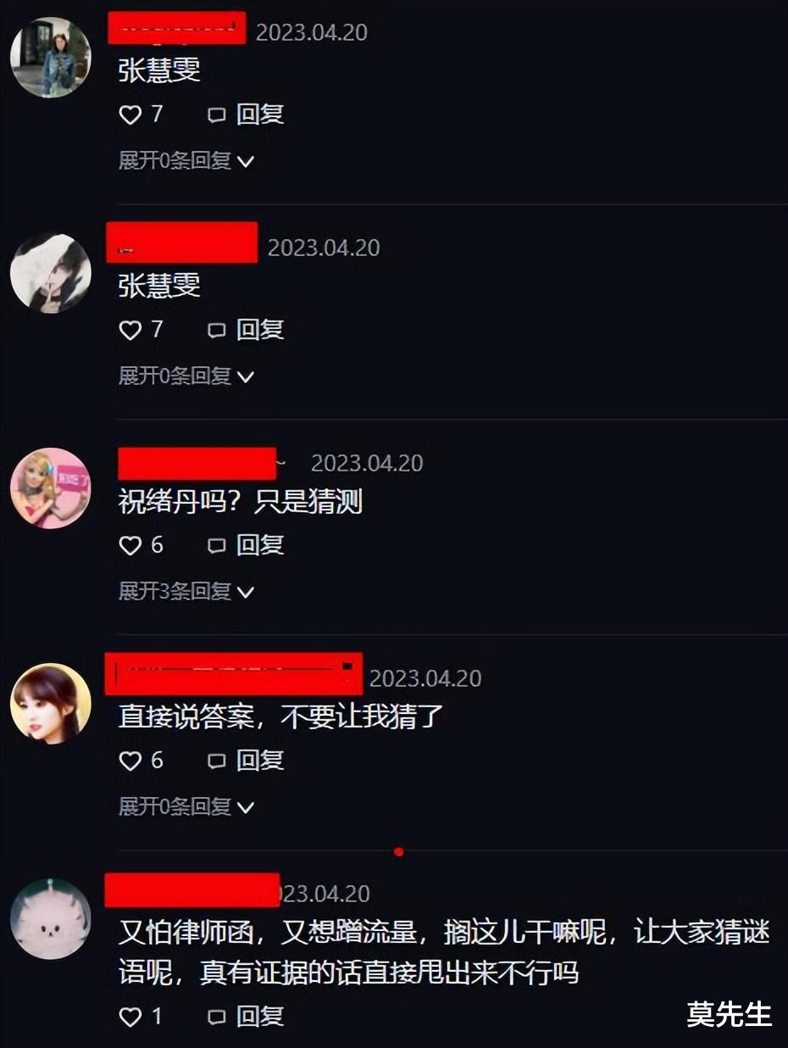Viewport: 788px width, 1048px height.
Task: Expand 展开0条回复 under first comment
Action: (x=186, y=160)
